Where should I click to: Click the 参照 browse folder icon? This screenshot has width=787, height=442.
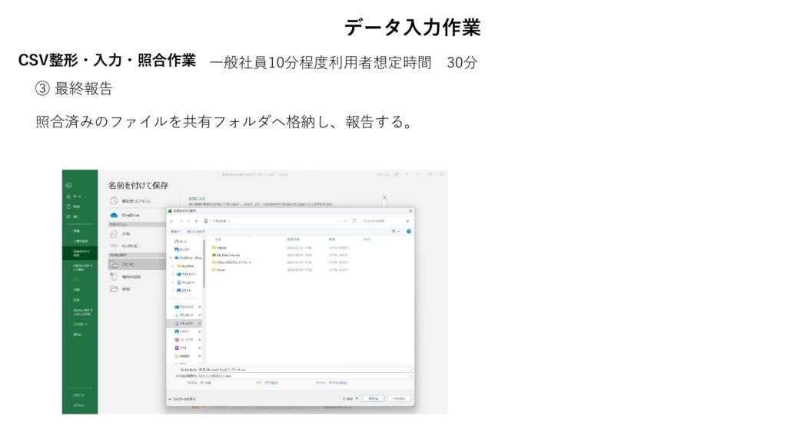[114, 289]
